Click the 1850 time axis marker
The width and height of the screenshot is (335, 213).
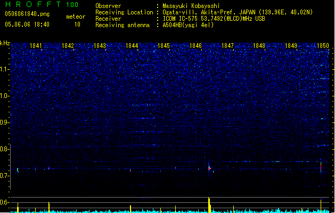(x=323, y=46)
